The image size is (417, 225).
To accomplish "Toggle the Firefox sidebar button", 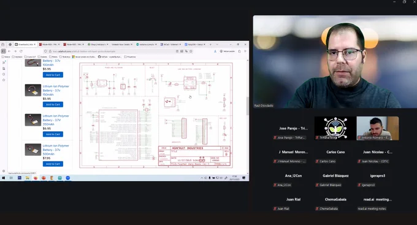I will [x=4, y=51].
